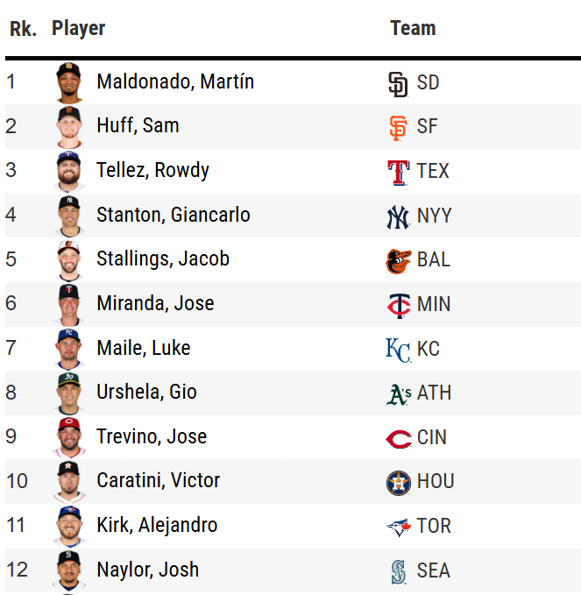Click Rowdy Tellez's headshot photo
The height and width of the screenshot is (595, 581).
pos(68,171)
